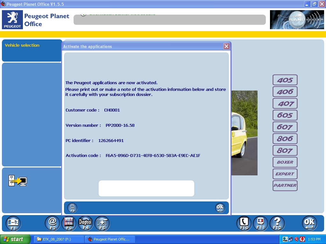Confirm with dialog's OK button

coord(220,208)
